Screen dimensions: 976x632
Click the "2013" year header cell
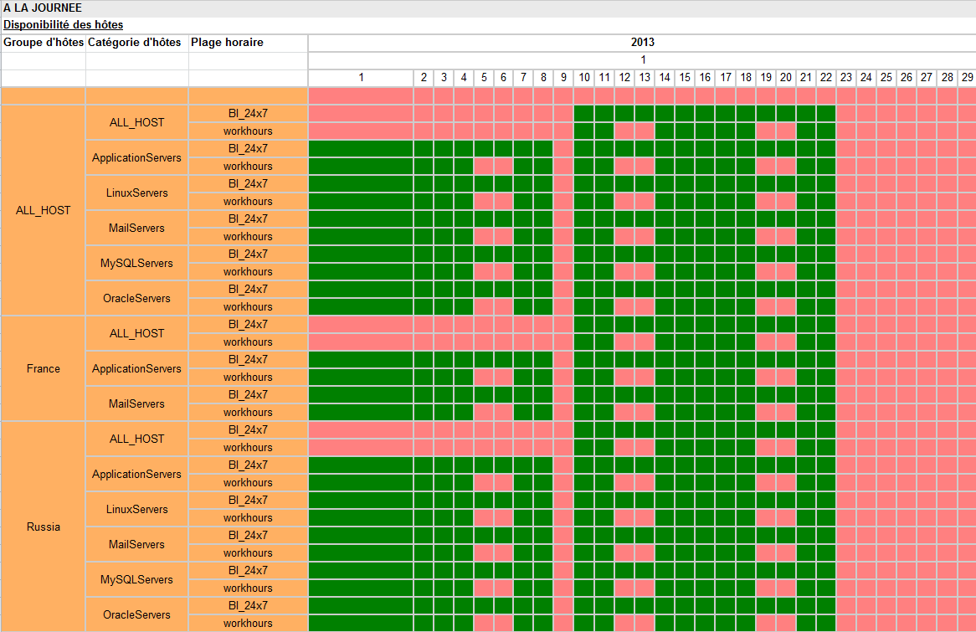click(x=642, y=42)
